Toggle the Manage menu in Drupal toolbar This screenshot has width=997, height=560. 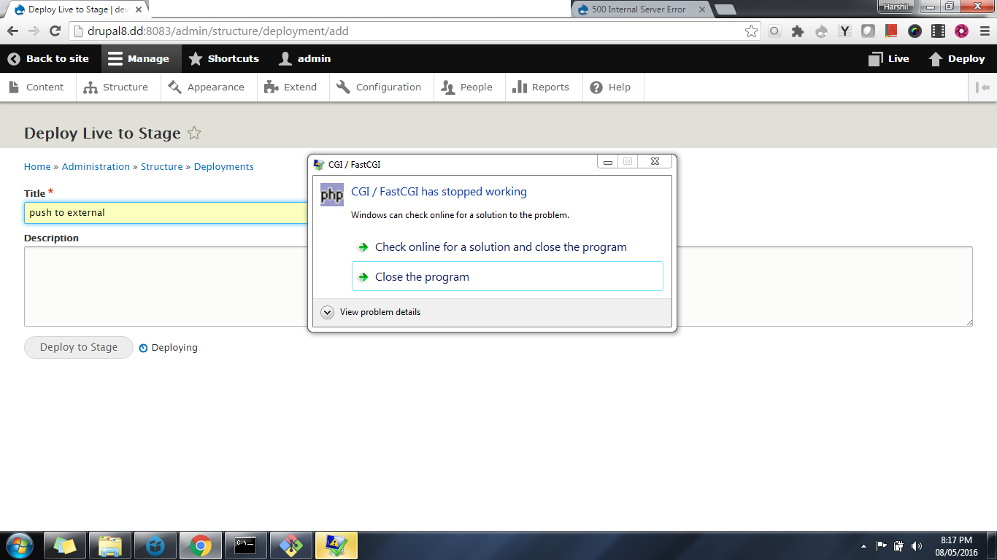pos(141,58)
